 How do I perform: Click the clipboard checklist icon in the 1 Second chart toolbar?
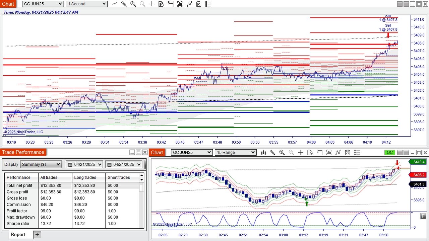click(x=199, y=4)
